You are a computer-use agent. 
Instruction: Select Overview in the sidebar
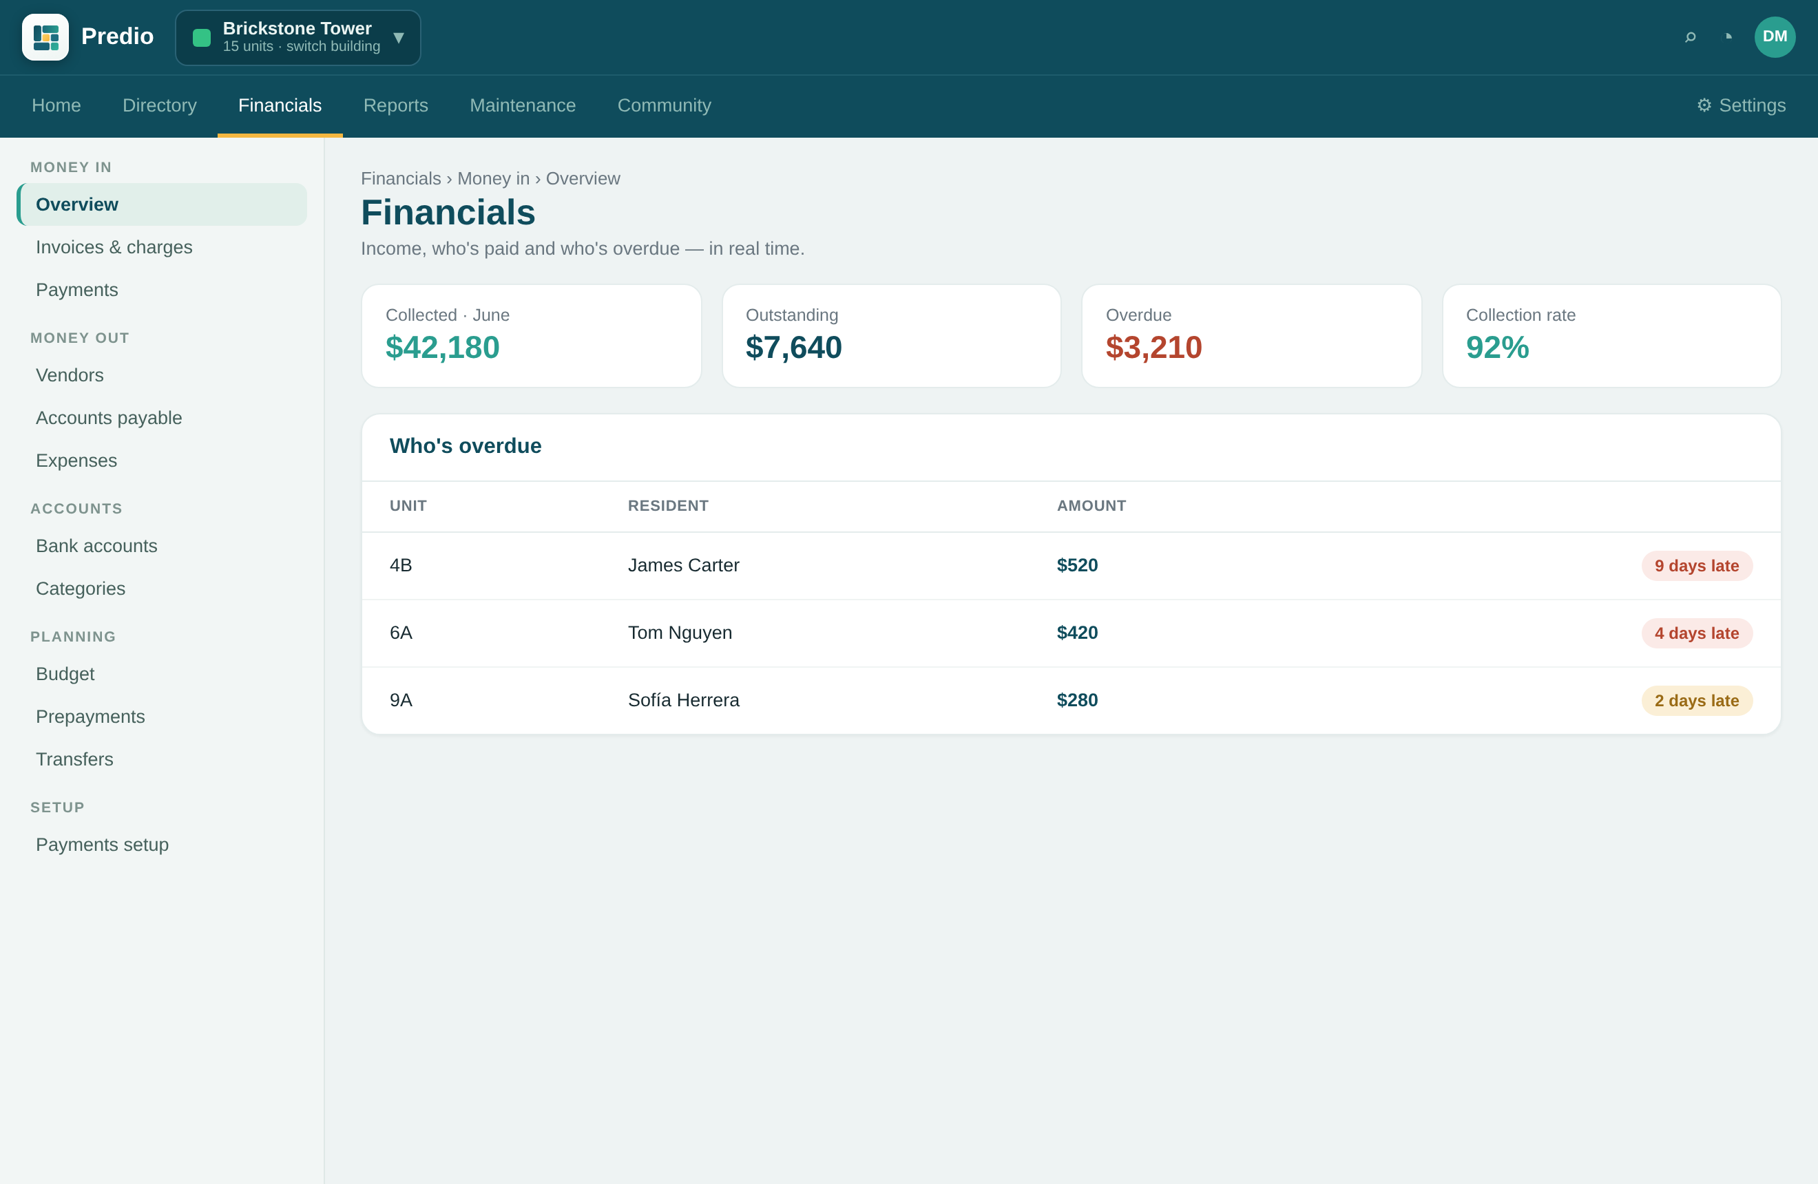click(162, 204)
